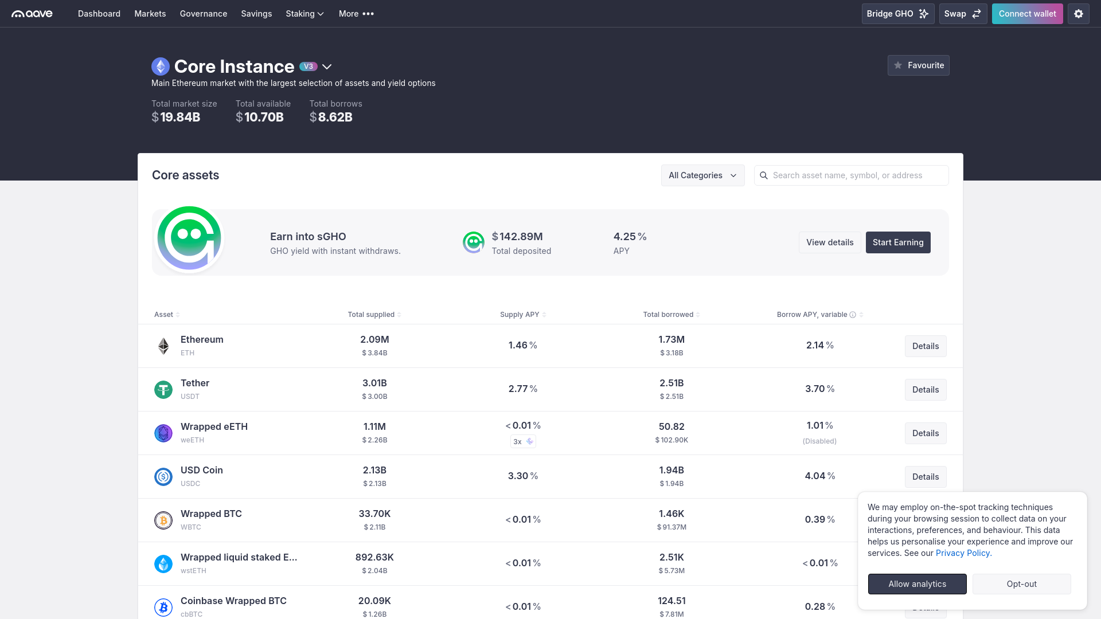Screen dimensions: 1101x619
Task: Click View details for sGHO
Action: click(830, 242)
